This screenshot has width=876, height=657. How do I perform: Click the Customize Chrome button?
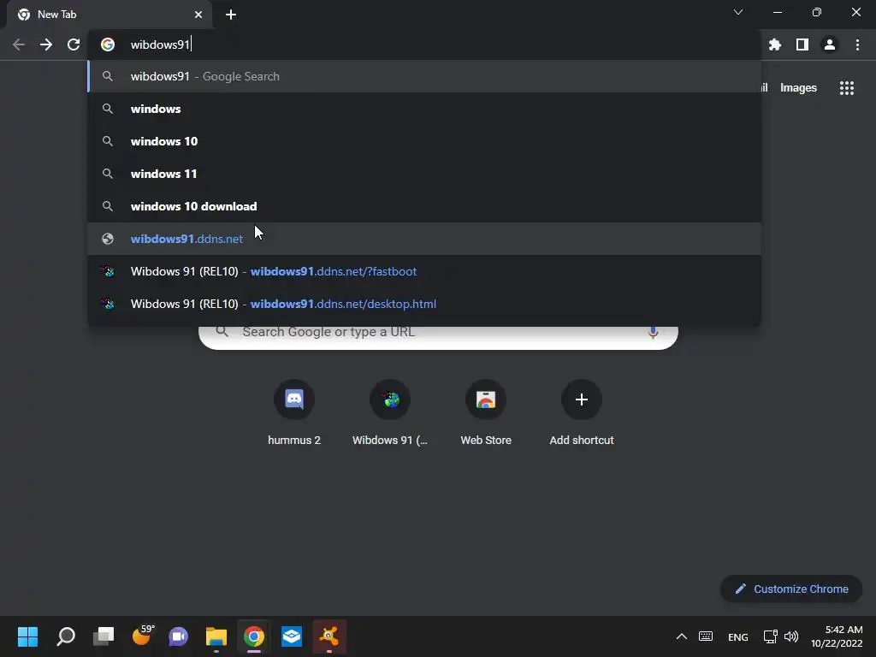tap(791, 589)
